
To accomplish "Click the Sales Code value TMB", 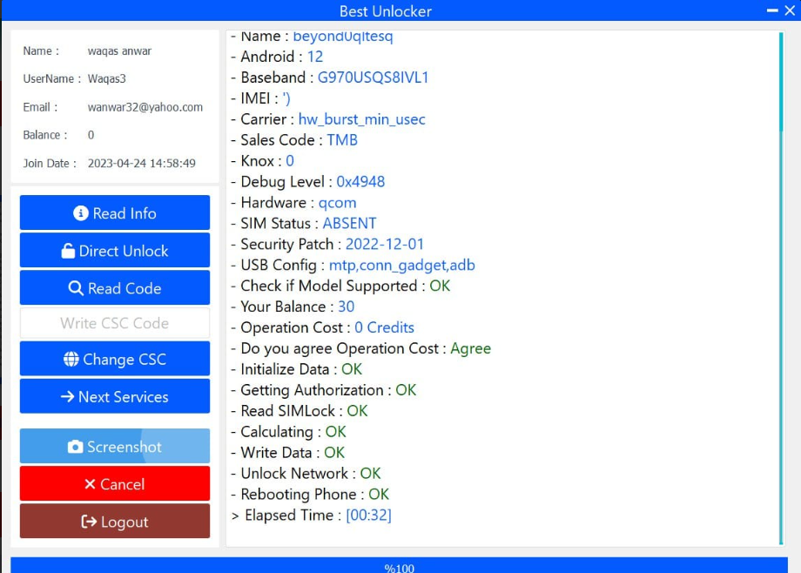I will [342, 140].
